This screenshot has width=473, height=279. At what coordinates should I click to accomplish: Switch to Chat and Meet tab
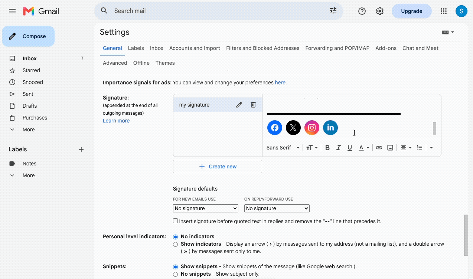420,48
